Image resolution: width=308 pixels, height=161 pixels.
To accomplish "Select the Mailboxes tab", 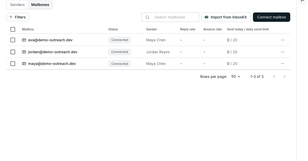I will pos(40,5).
